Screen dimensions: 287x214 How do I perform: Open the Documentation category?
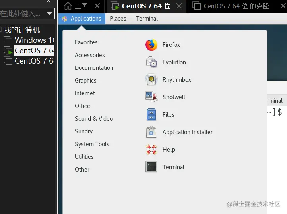coord(94,68)
